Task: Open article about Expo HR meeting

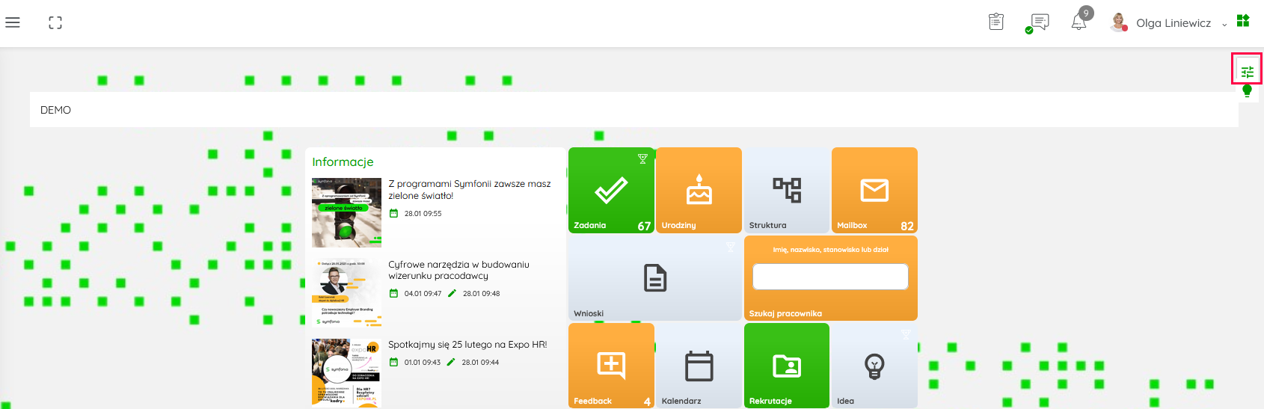Action: [467, 345]
